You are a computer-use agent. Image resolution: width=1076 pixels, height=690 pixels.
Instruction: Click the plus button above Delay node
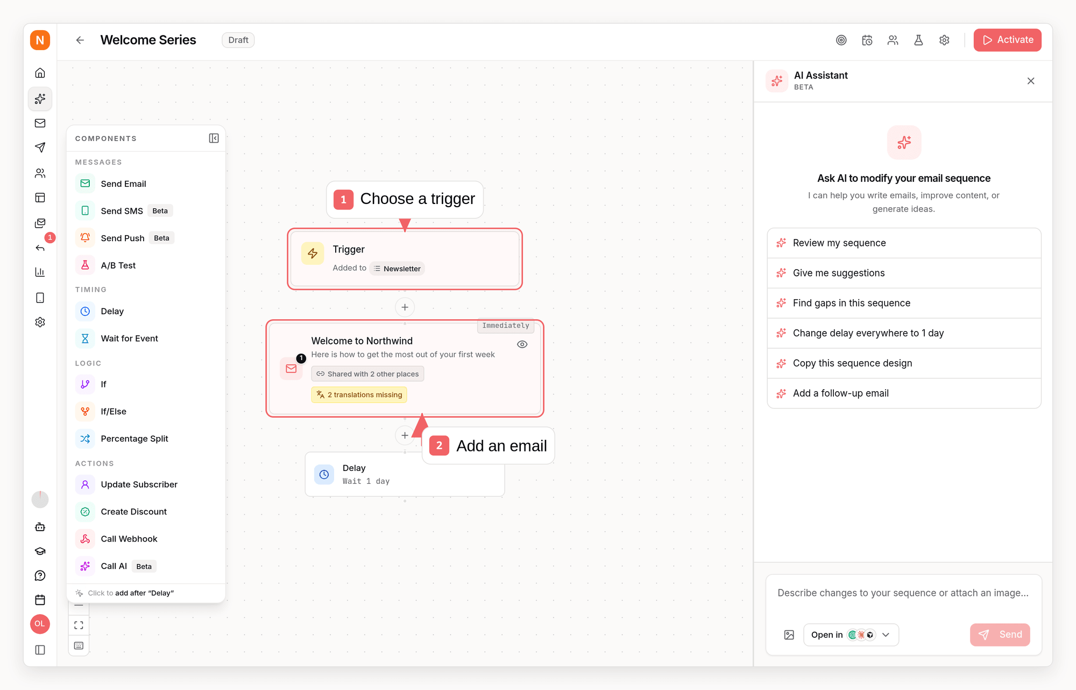tap(405, 435)
